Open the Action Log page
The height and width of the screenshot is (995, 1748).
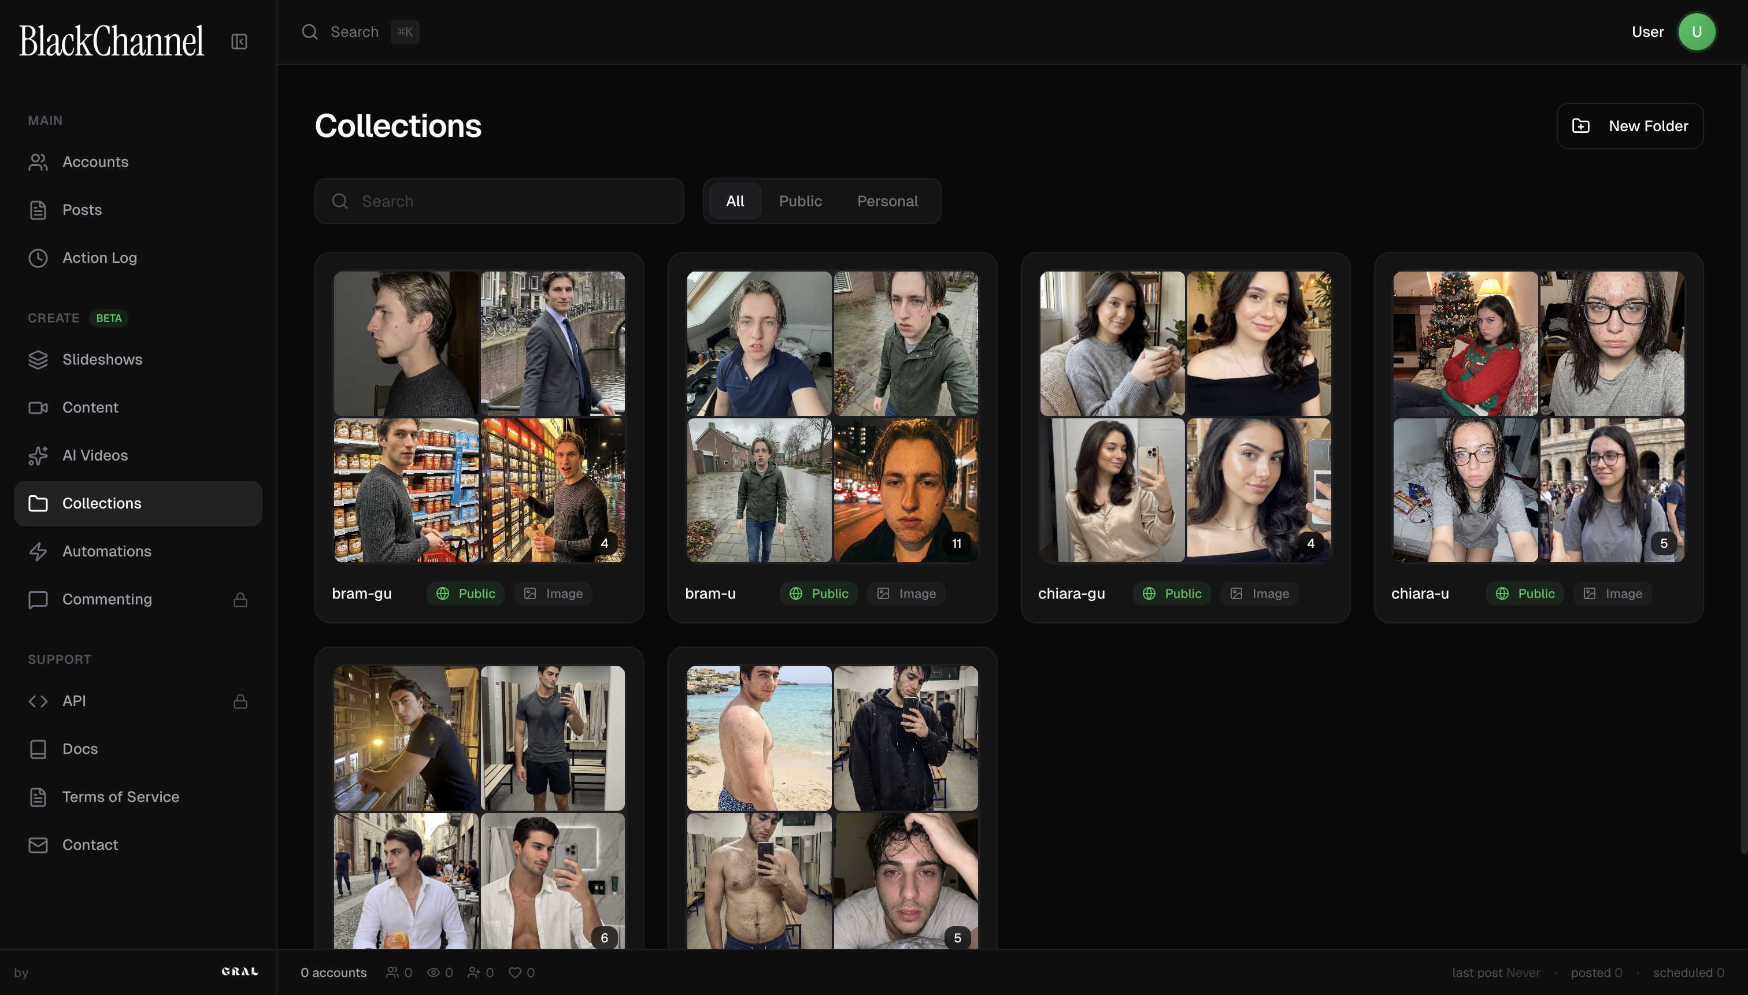(x=99, y=258)
